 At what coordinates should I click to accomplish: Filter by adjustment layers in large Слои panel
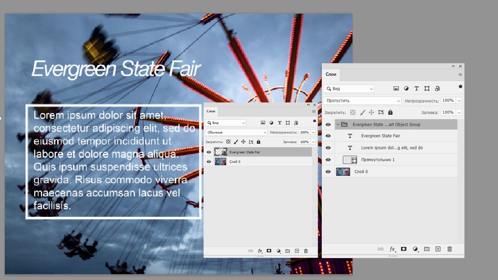coord(406,88)
